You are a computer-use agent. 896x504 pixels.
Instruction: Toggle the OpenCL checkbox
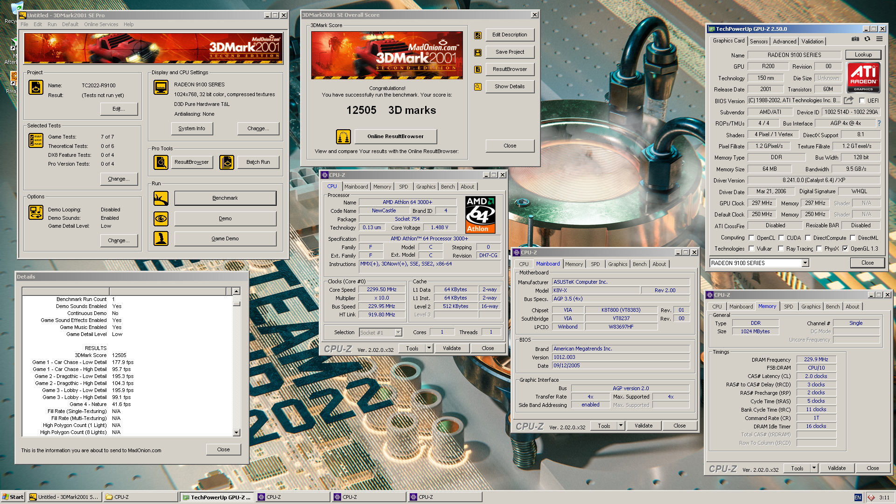[x=751, y=238]
